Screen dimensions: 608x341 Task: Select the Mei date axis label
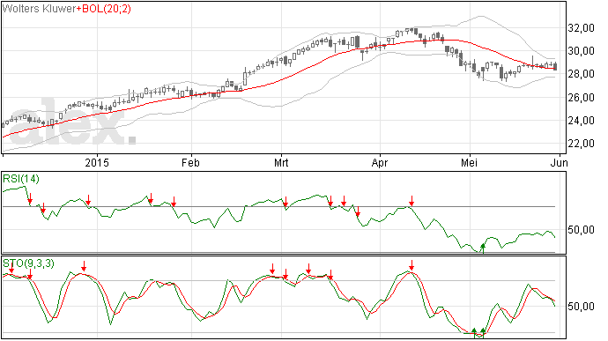pyautogui.click(x=469, y=162)
